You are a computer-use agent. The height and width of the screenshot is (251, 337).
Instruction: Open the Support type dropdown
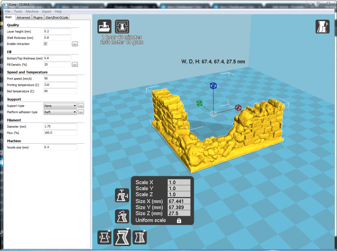pyautogui.click(x=60, y=106)
